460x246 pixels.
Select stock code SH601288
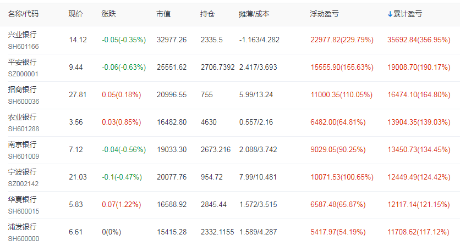click(x=24, y=129)
